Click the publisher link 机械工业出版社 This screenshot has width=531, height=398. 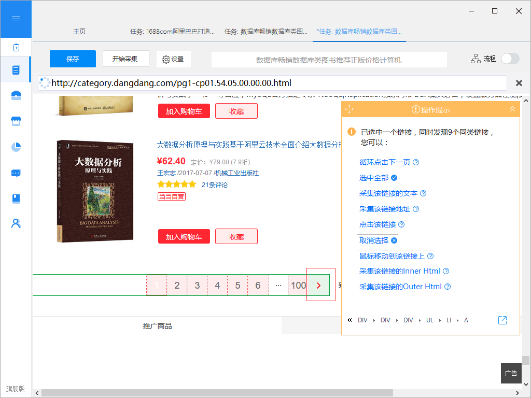click(237, 173)
